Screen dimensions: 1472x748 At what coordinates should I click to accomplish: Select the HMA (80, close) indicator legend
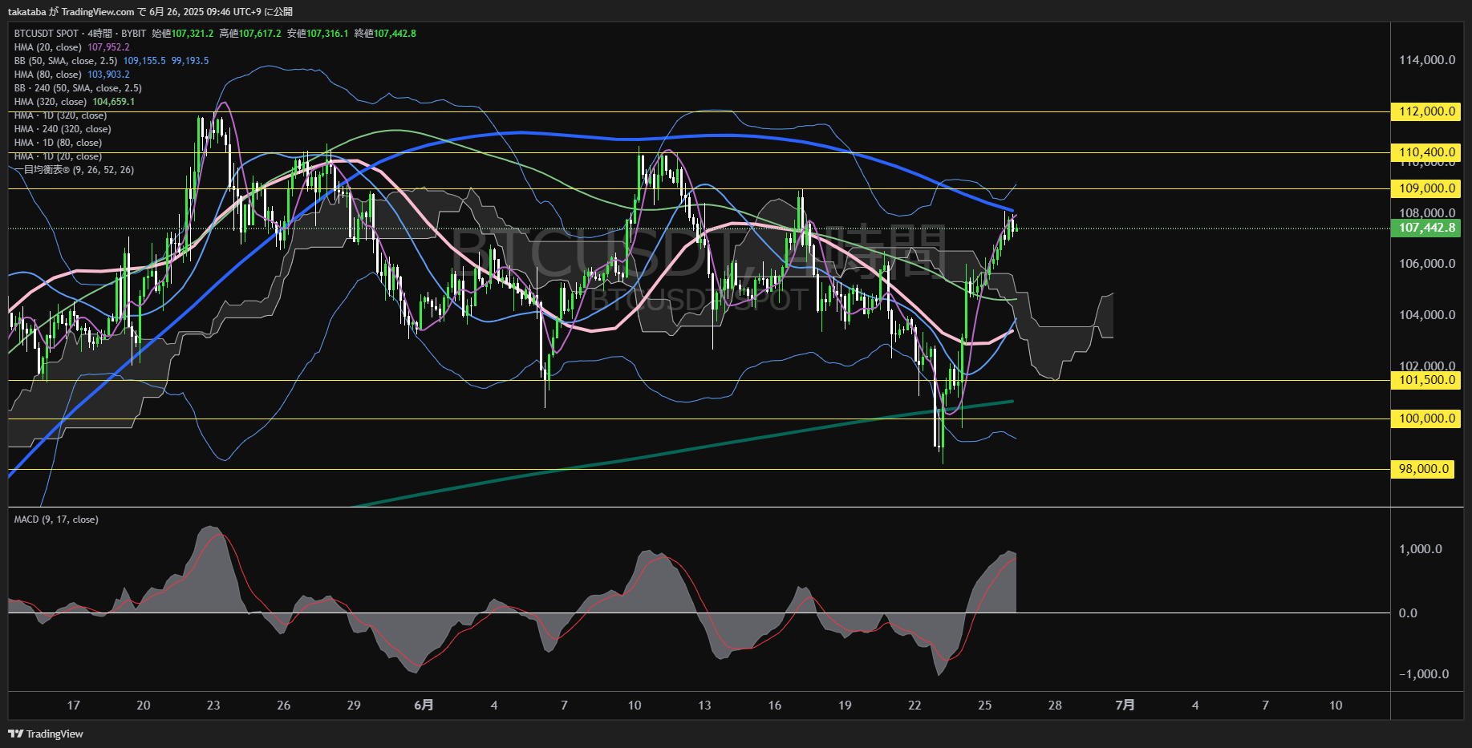(48, 75)
